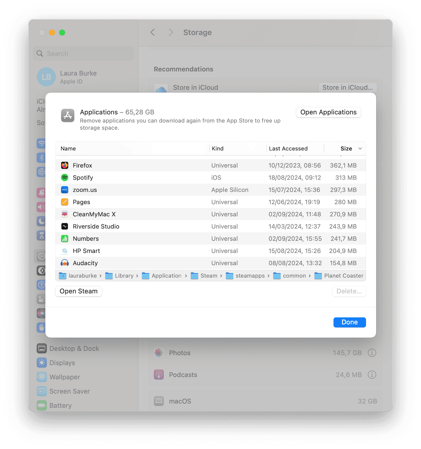Image resolution: width=421 pixels, height=449 pixels.
Task: Expand the common folder breadcrumb chevron
Action: [310, 275]
